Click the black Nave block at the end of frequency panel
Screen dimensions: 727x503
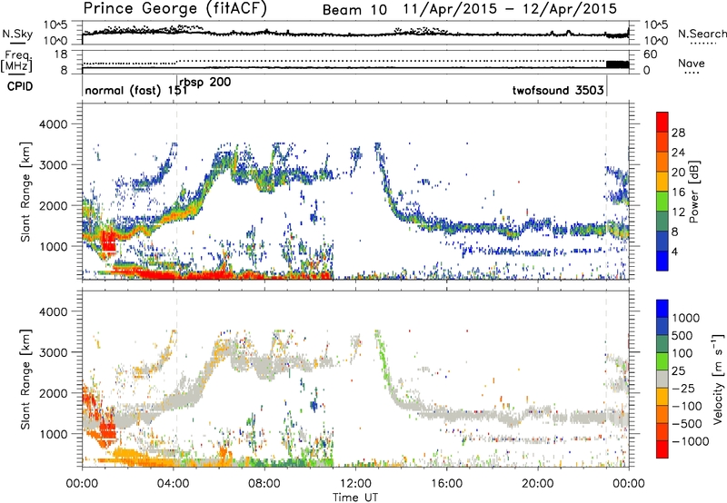point(618,64)
